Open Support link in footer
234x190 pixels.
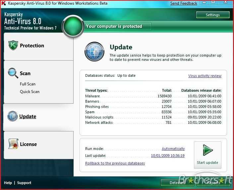pos(24,183)
